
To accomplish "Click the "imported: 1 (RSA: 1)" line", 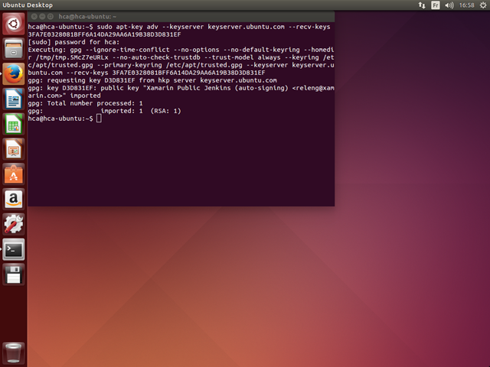I will tap(141, 111).
